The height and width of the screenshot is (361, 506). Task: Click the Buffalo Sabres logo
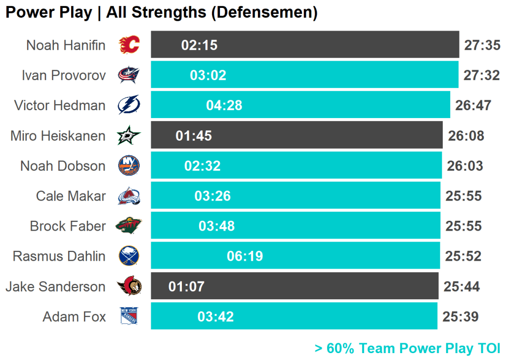pos(129,256)
